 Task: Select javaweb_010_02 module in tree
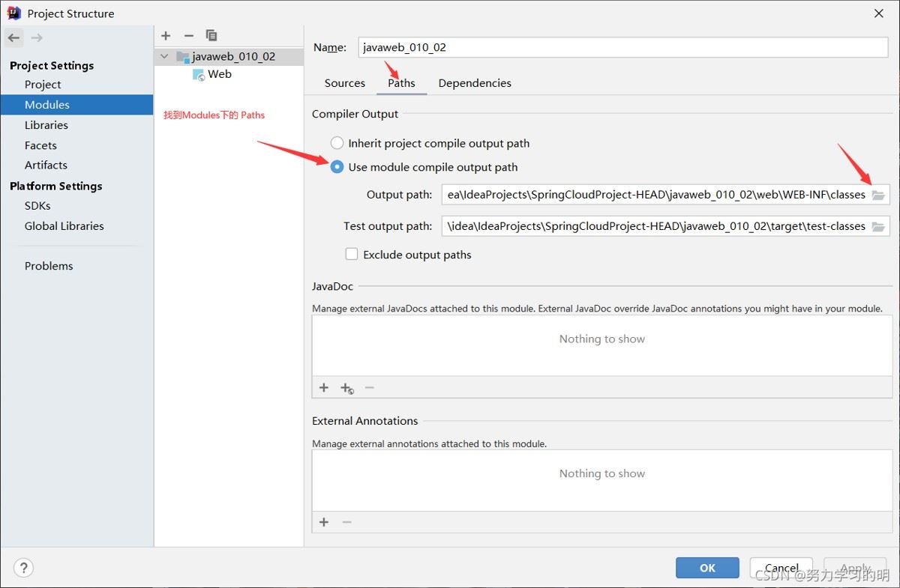click(229, 56)
